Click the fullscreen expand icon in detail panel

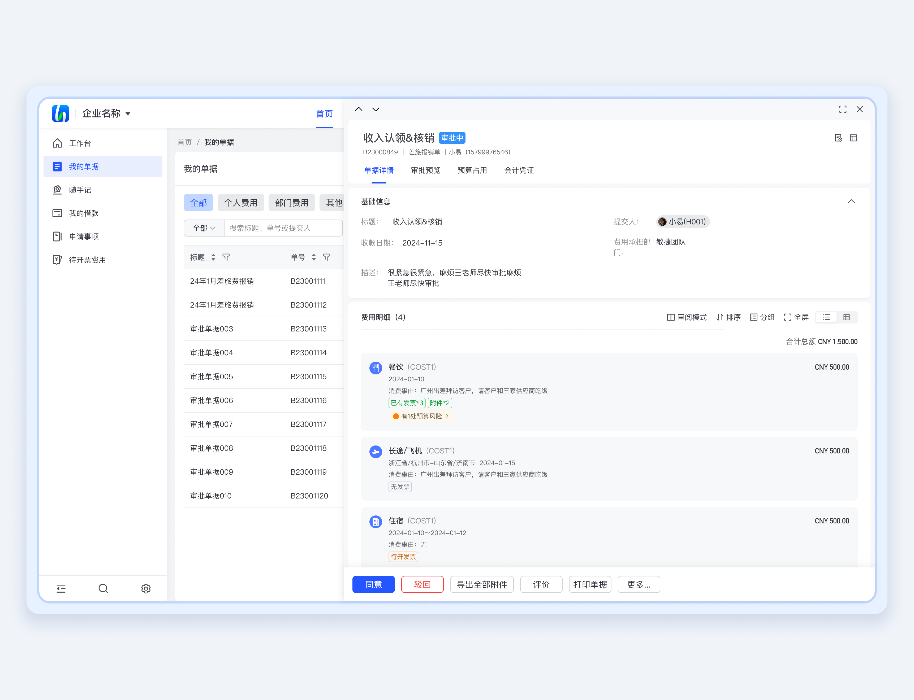pyautogui.click(x=843, y=109)
